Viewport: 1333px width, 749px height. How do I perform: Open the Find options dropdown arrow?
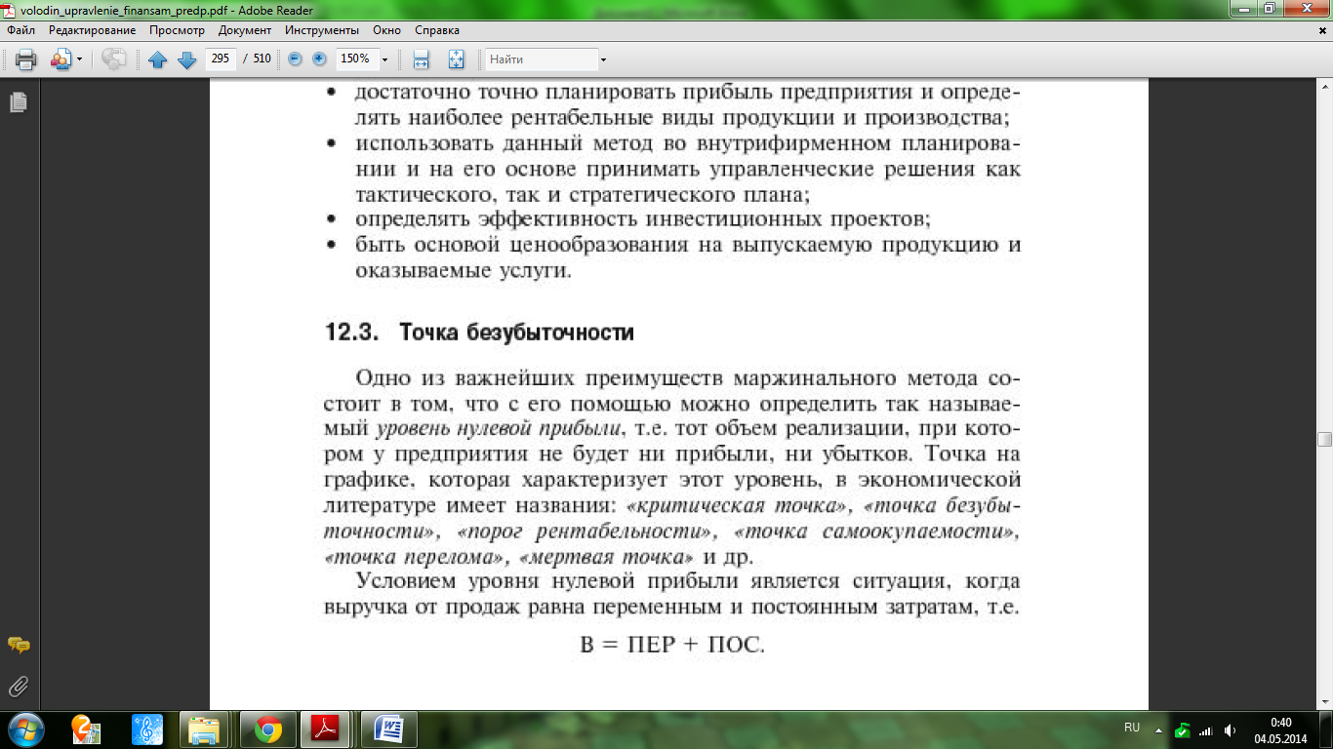(x=603, y=59)
